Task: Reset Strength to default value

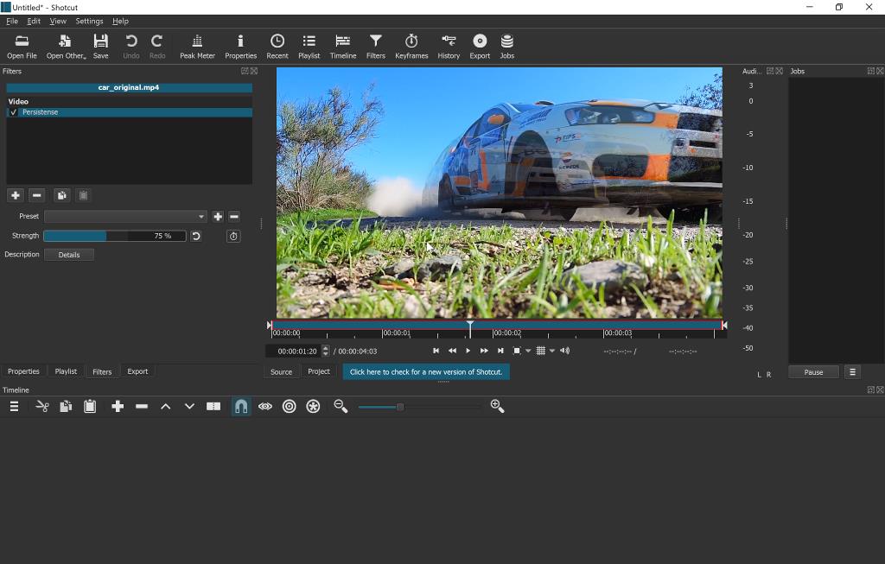Action: pos(196,236)
